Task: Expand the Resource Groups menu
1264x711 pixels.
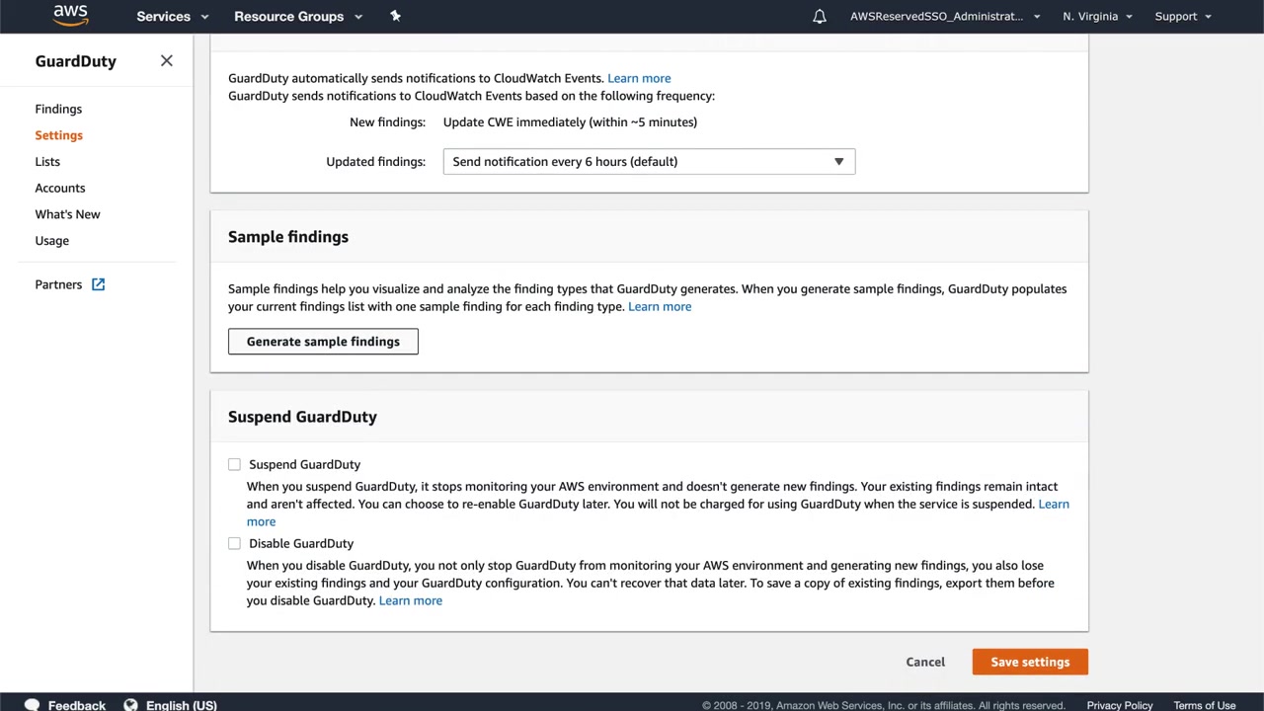Action: click(x=297, y=17)
